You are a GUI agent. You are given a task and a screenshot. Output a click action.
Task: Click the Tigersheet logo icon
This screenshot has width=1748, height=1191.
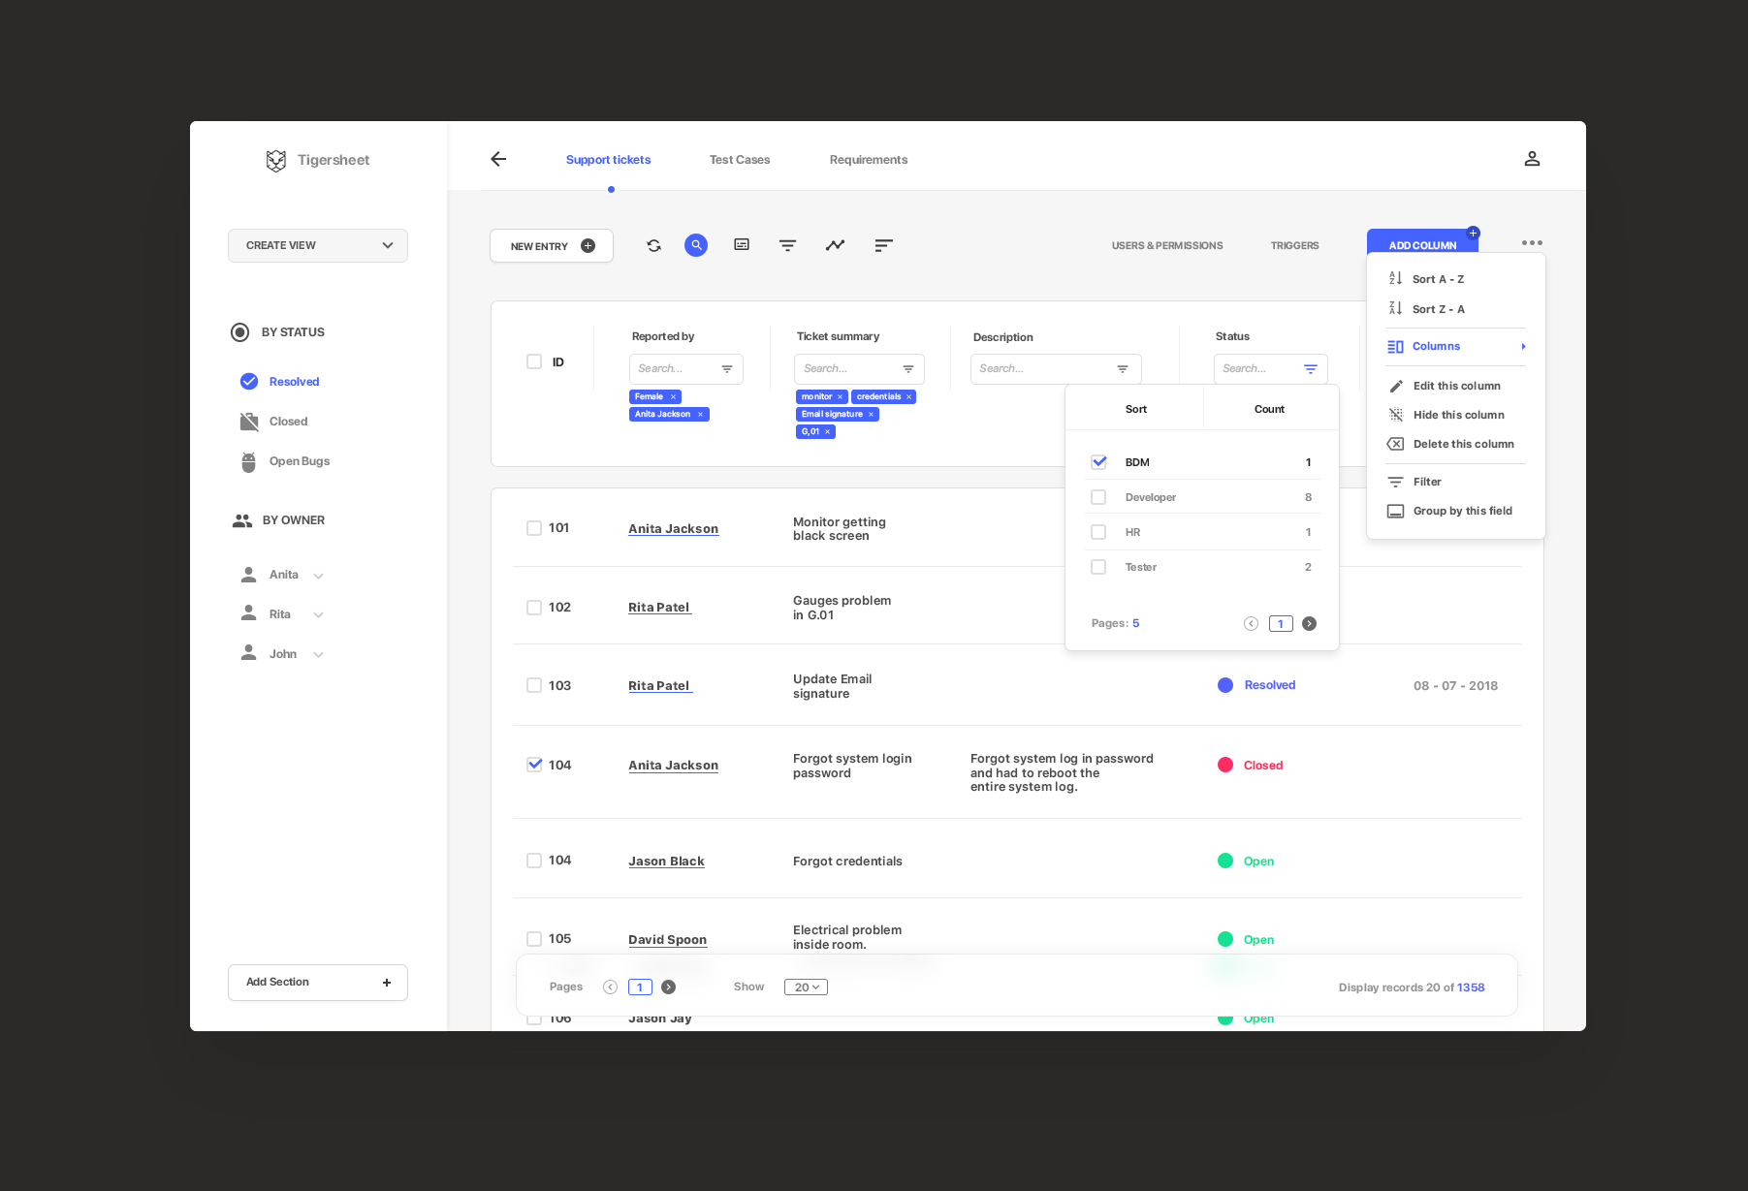point(276,161)
